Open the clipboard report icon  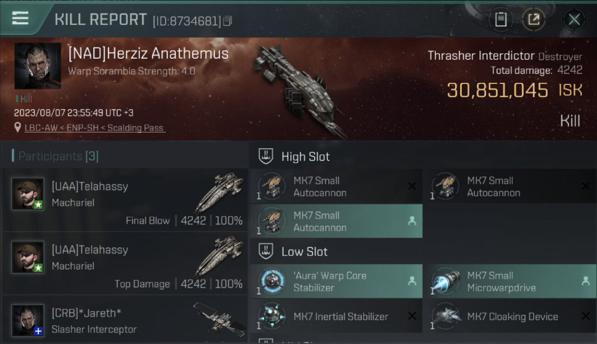(501, 19)
